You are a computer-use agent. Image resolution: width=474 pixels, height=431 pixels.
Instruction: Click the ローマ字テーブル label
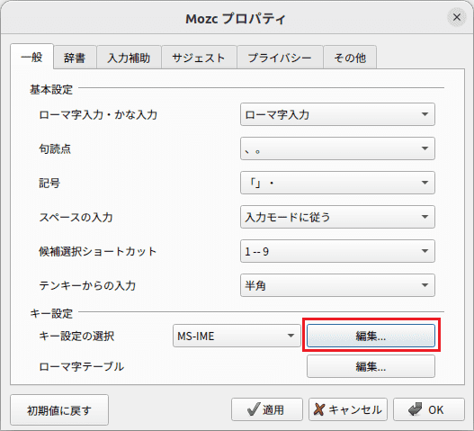coord(81,367)
